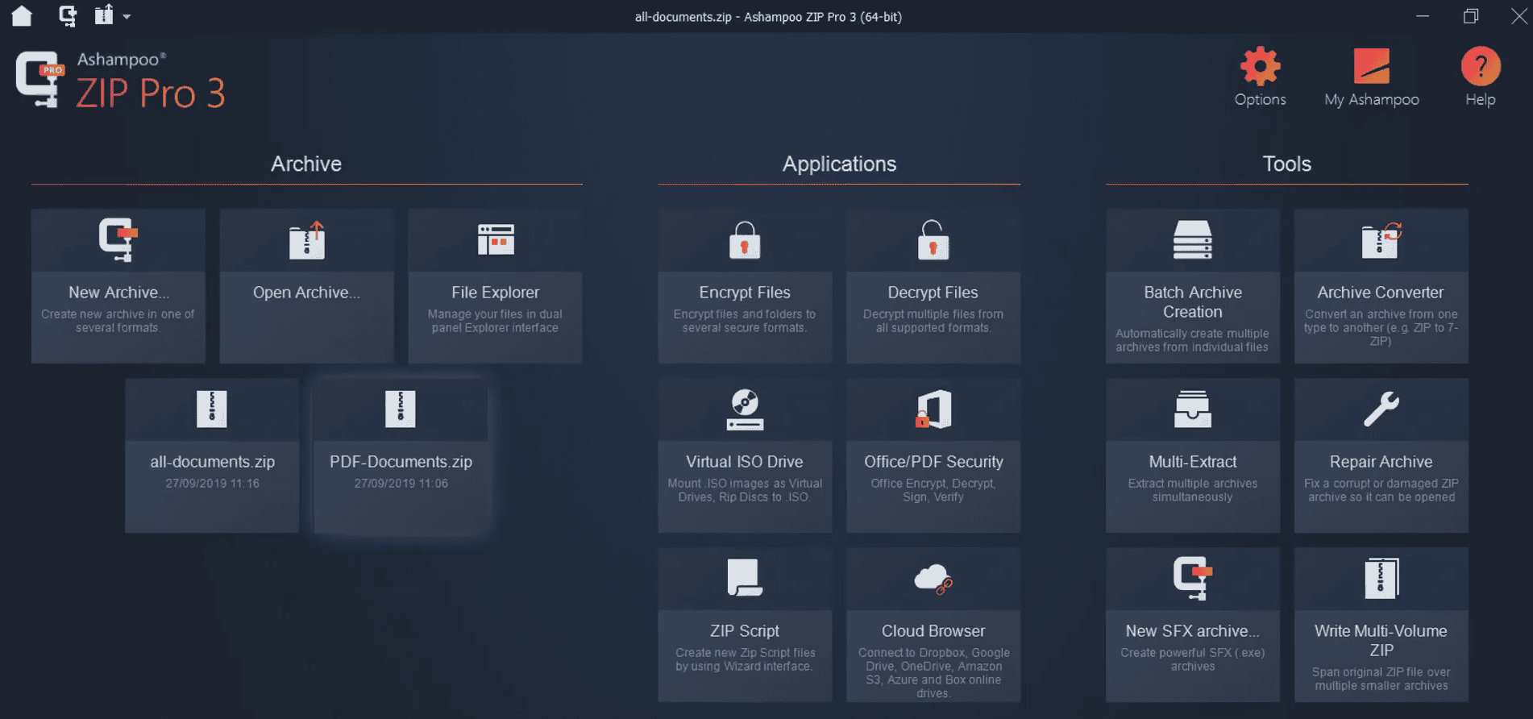Click 'Span original ZIP file over' description

[1381, 679]
